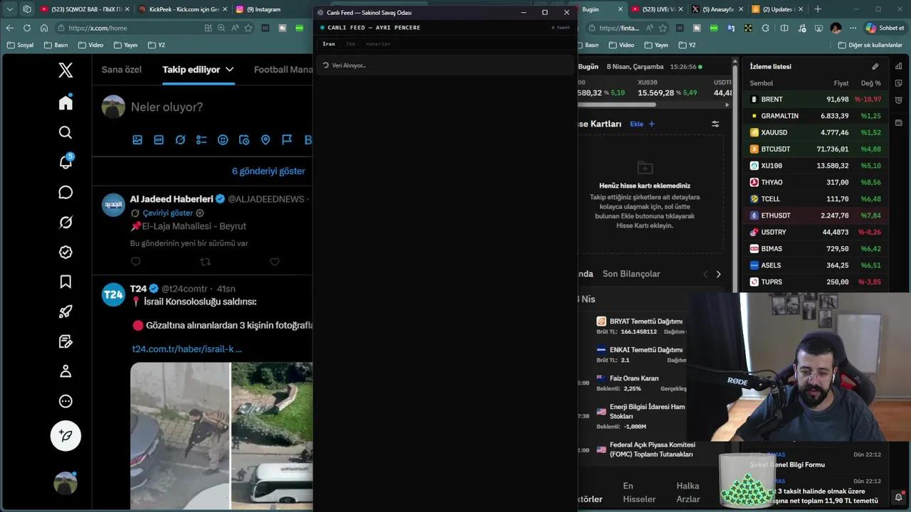Click the compose post feather button
The width and height of the screenshot is (911, 512).
click(65, 435)
